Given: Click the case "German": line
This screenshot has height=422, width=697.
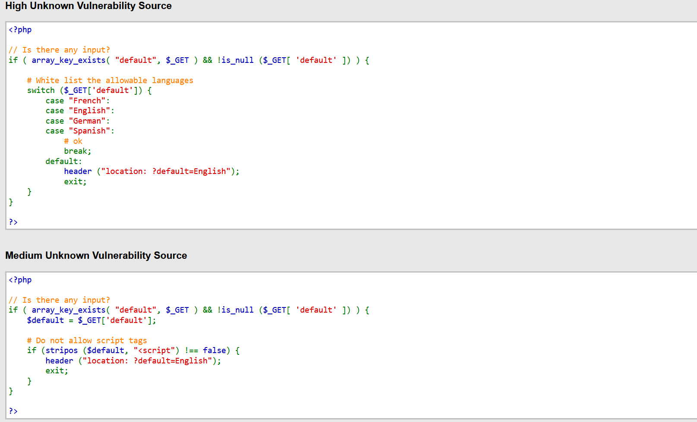Looking at the screenshot, I should pos(78,121).
